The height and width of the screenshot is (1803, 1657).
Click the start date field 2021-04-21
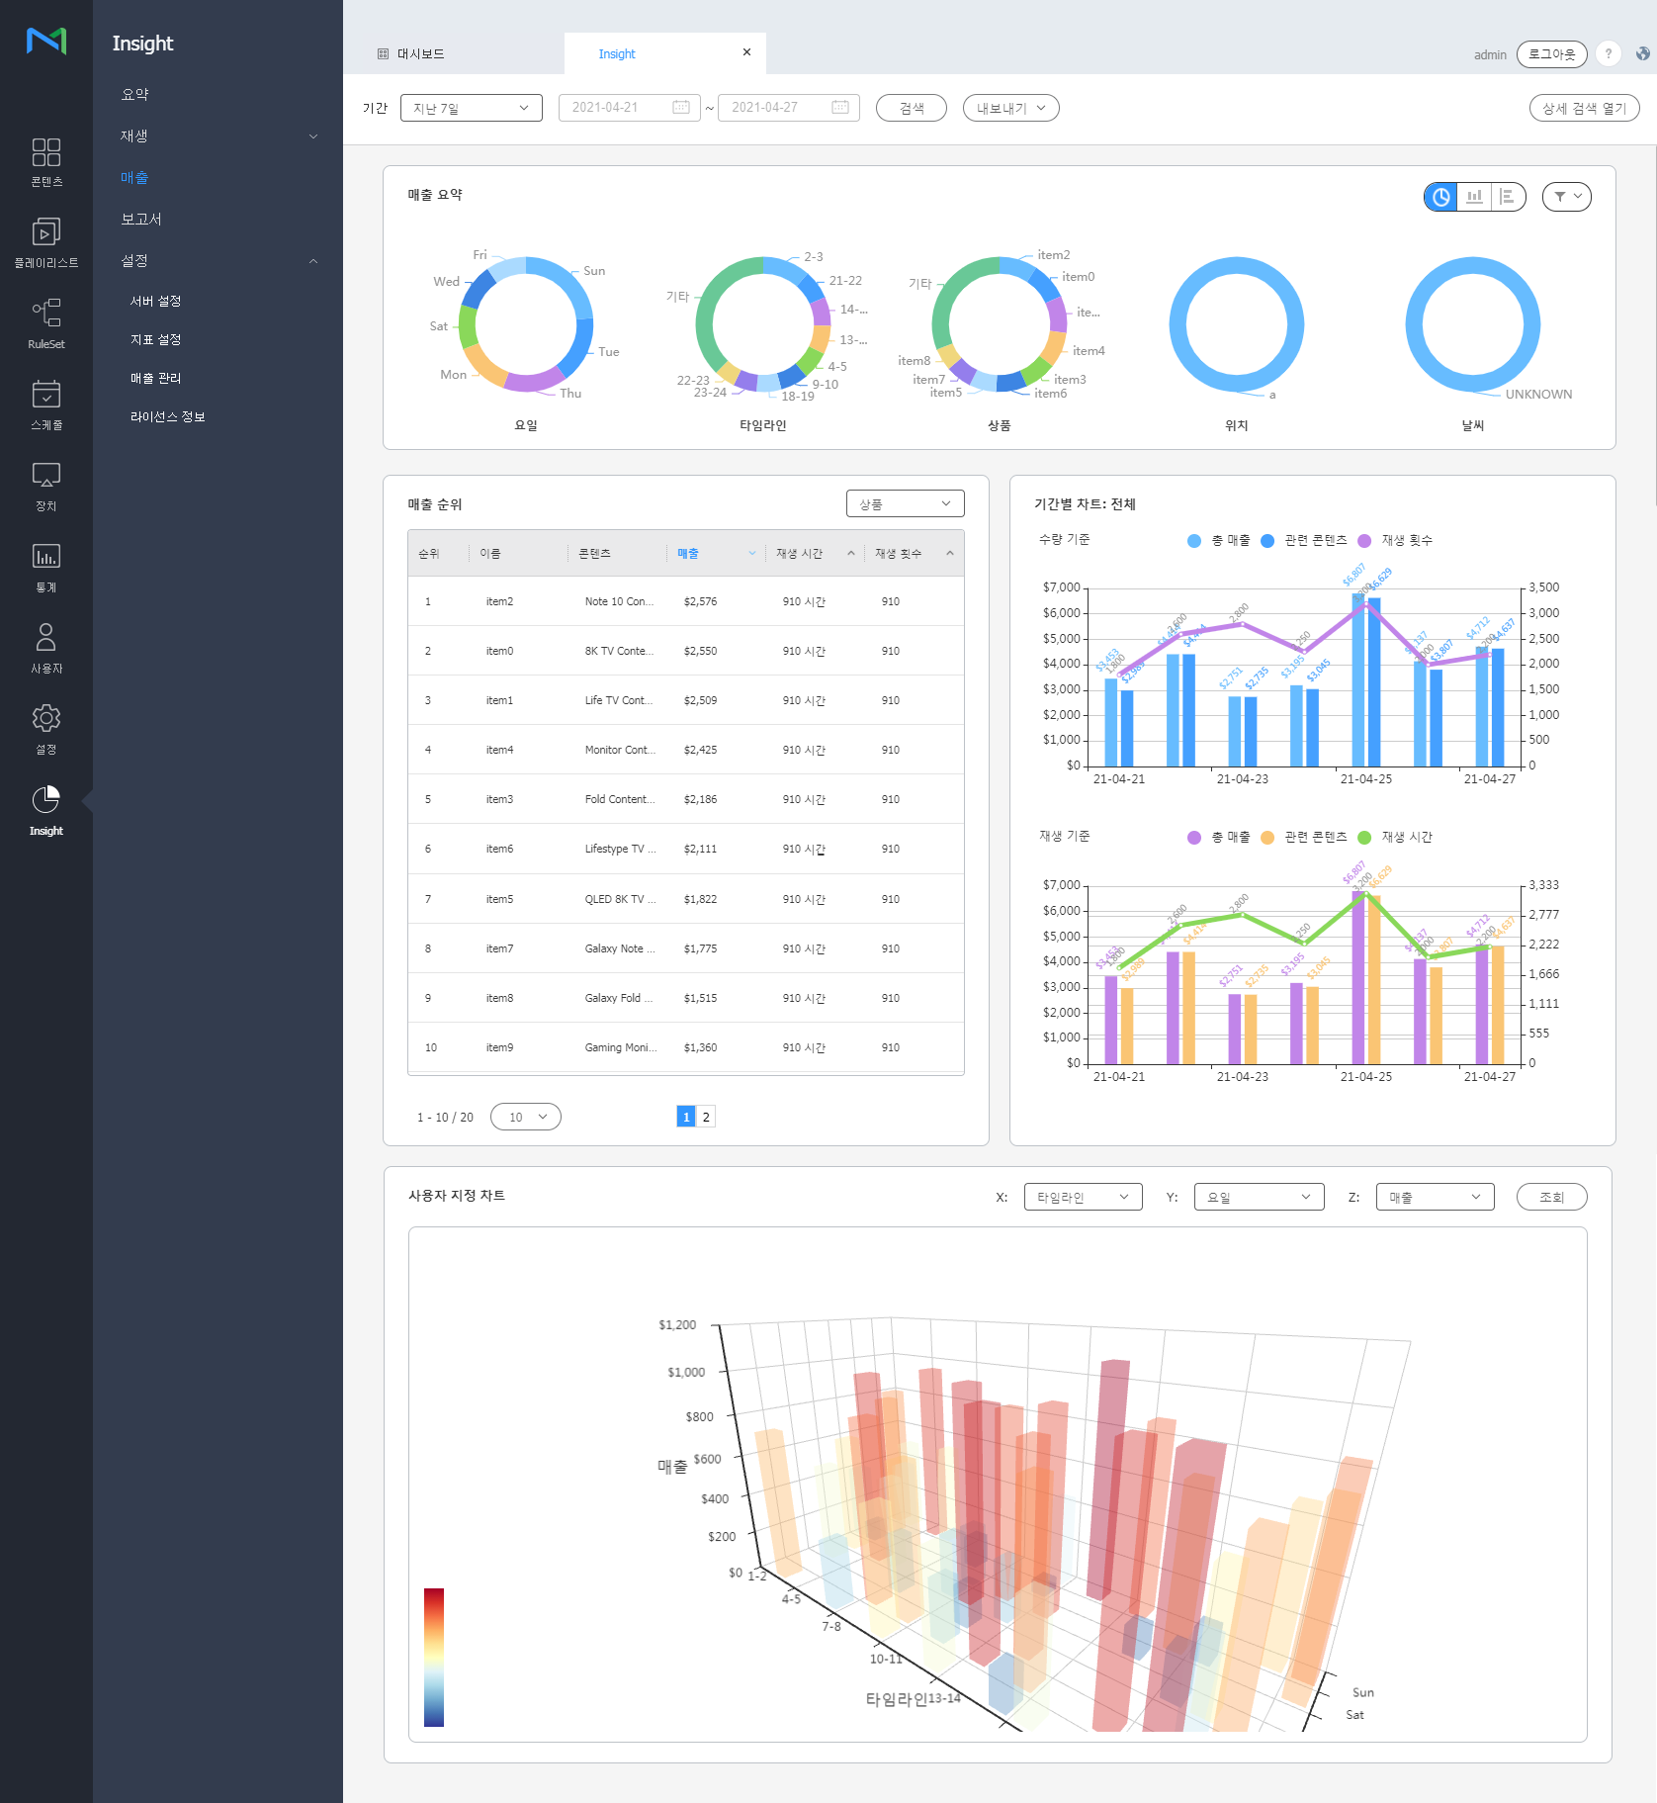629,108
